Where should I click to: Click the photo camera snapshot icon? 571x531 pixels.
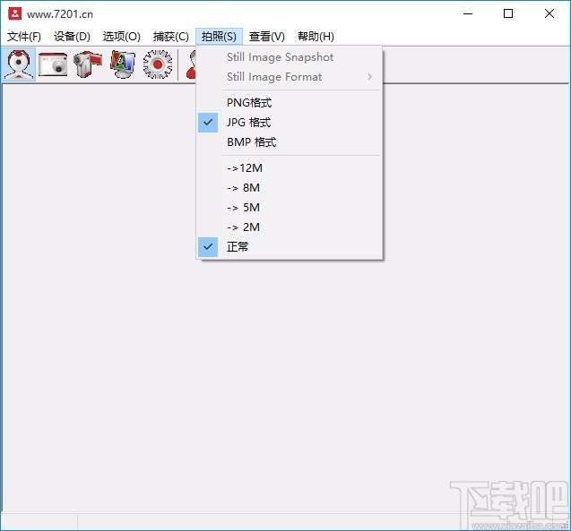click(53, 64)
